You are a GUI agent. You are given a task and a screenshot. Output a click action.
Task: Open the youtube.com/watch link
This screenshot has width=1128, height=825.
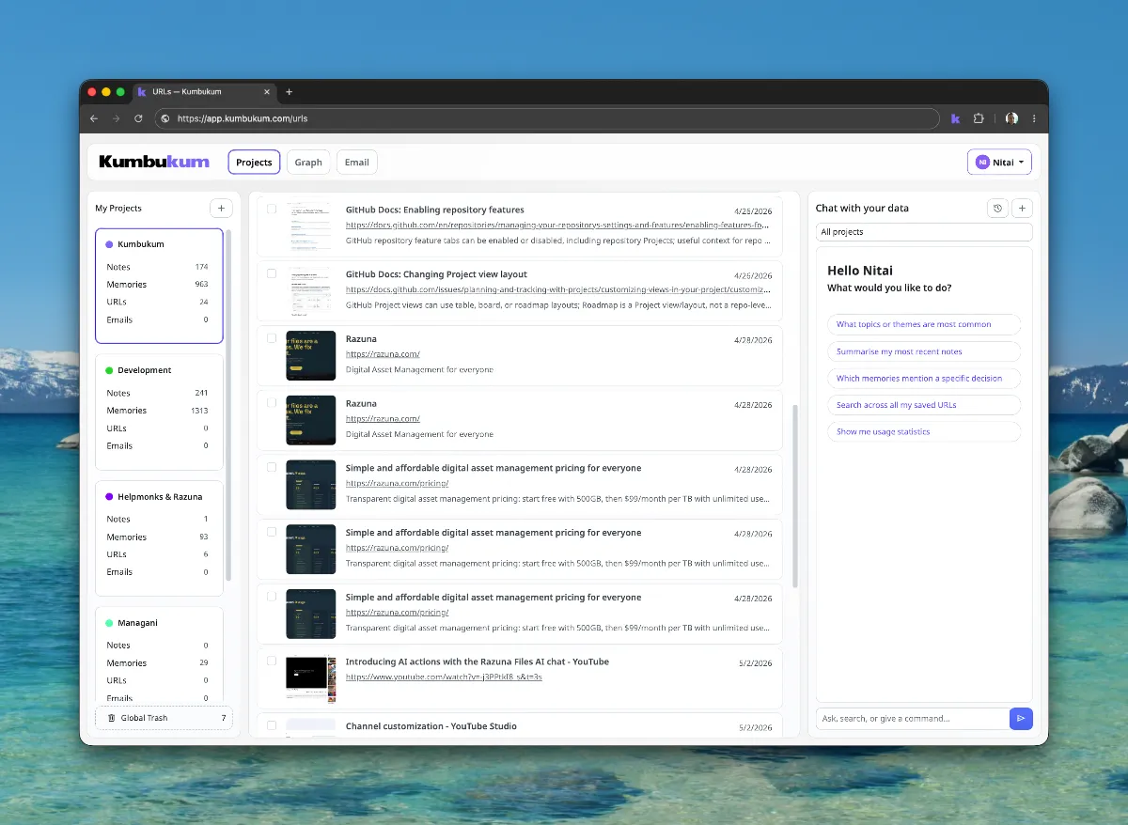tap(444, 677)
